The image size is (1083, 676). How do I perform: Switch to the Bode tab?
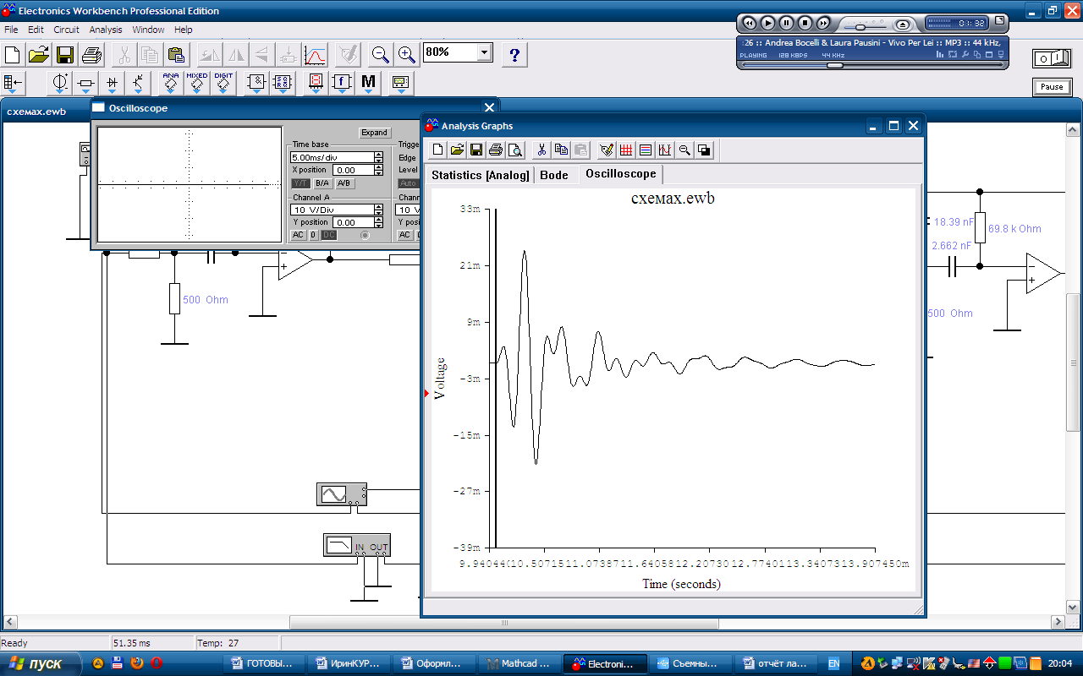pyautogui.click(x=553, y=175)
